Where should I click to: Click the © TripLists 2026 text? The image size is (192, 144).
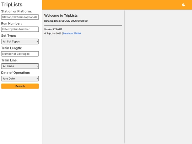53,33
